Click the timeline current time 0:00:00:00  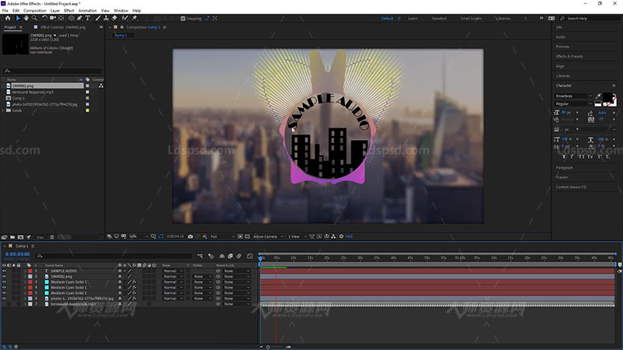point(17,254)
